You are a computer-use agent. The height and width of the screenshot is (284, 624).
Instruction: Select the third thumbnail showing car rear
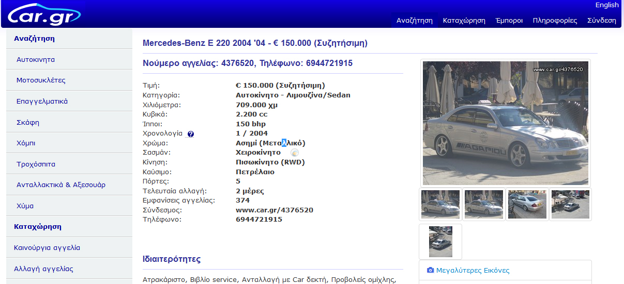[x=527, y=204]
